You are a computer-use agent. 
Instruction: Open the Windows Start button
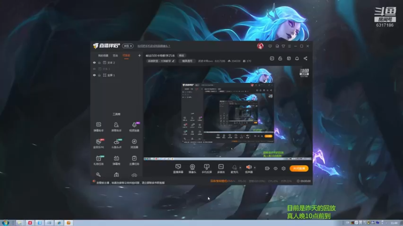[x=5, y=223]
